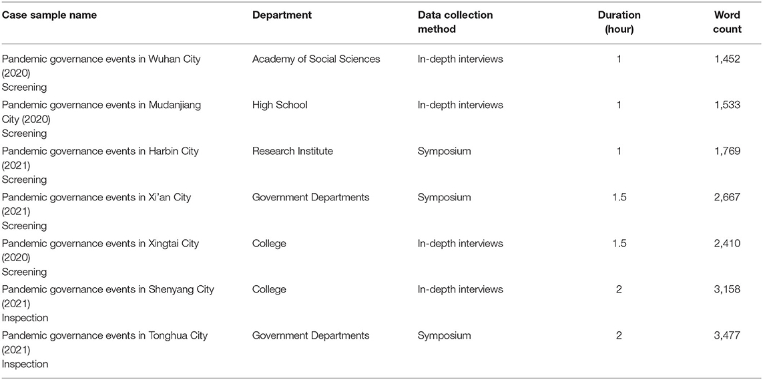Viewport: 763px width, 380px height.
Task: Click the 'Research Institute' department cell
Action: pos(292,152)
